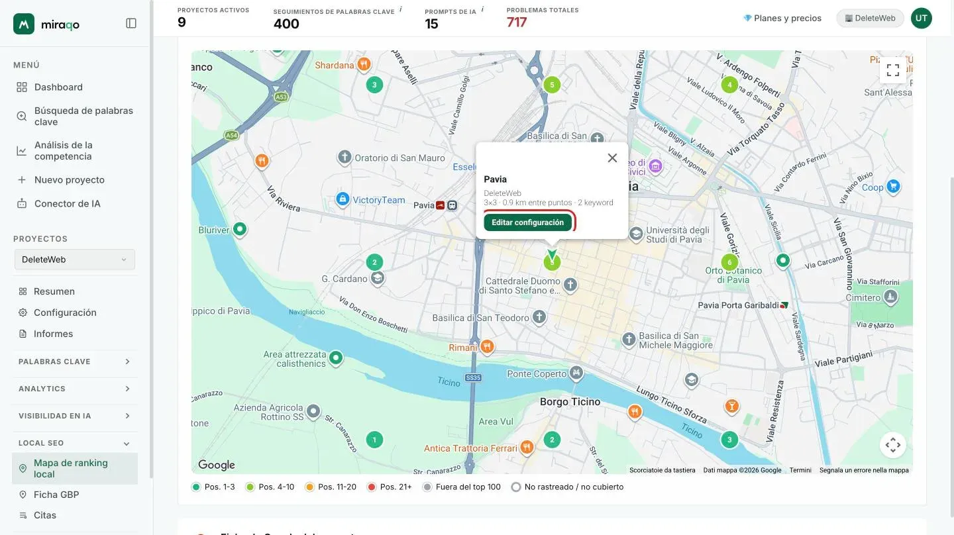The image size is (954, 535).
Task: Click Segnala un errore nella mappa
Action: click(864, 470)
